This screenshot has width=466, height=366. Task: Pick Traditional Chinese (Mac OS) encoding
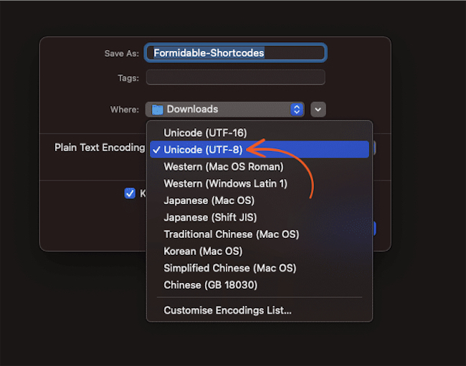pos(259,234)
